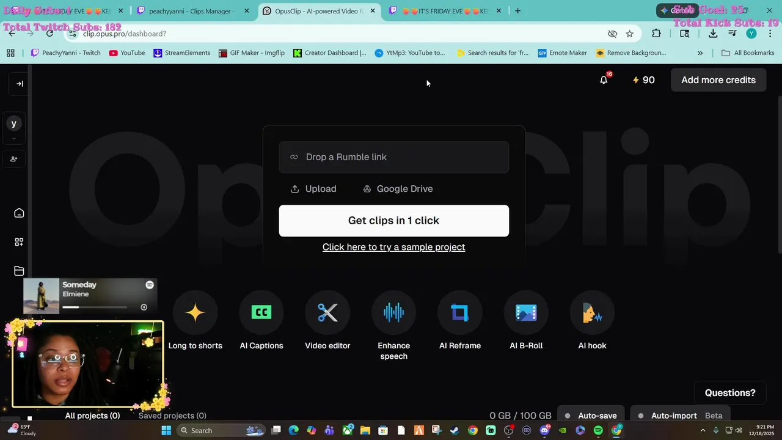Viewport: 782px width, 440px height.
Task: Click the Upload button
Action: (313, 189)
